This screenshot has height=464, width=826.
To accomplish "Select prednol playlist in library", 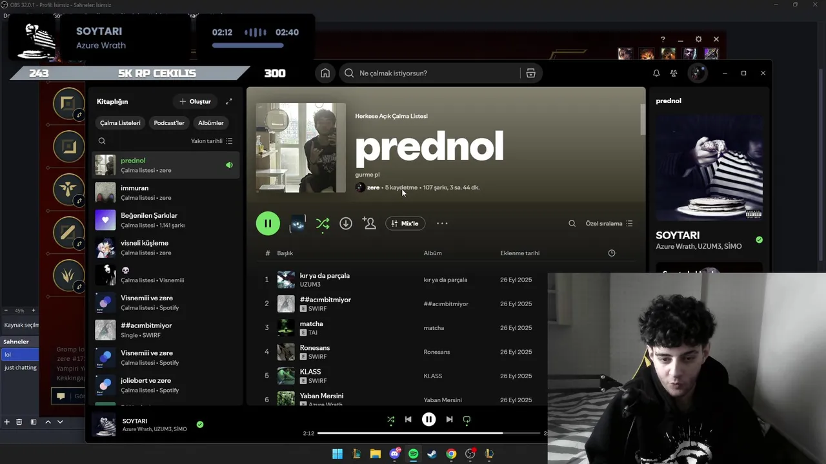I will [x=166, y=165].
